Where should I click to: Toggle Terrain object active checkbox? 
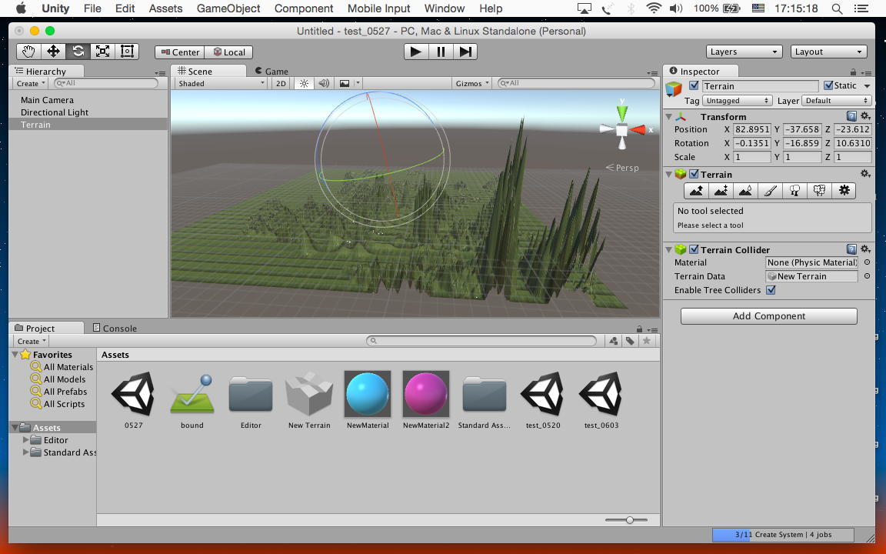coord(694,86)
